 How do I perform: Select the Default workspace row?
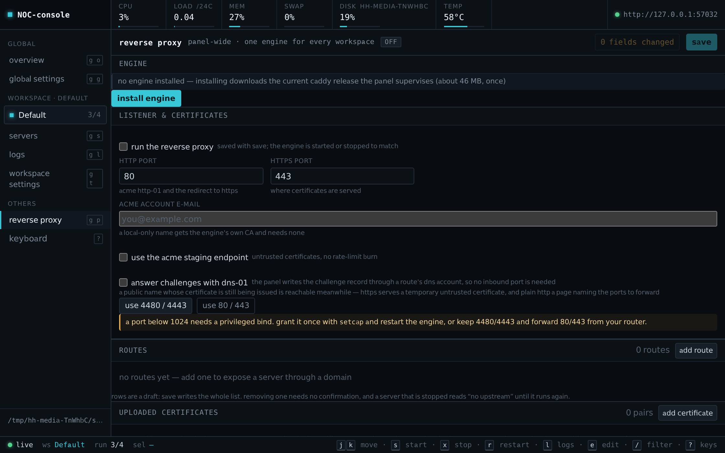point(55,115)
